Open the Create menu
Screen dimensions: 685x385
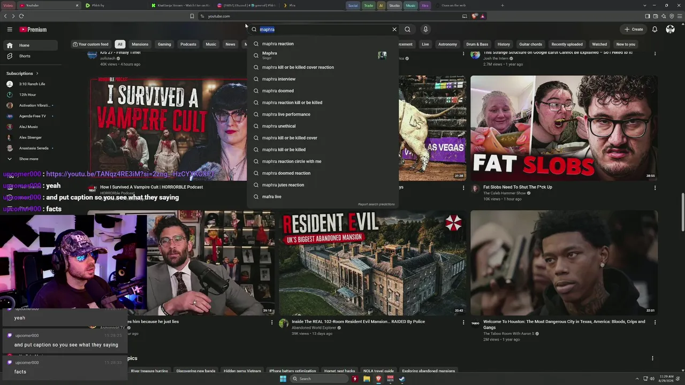(634, 29)
